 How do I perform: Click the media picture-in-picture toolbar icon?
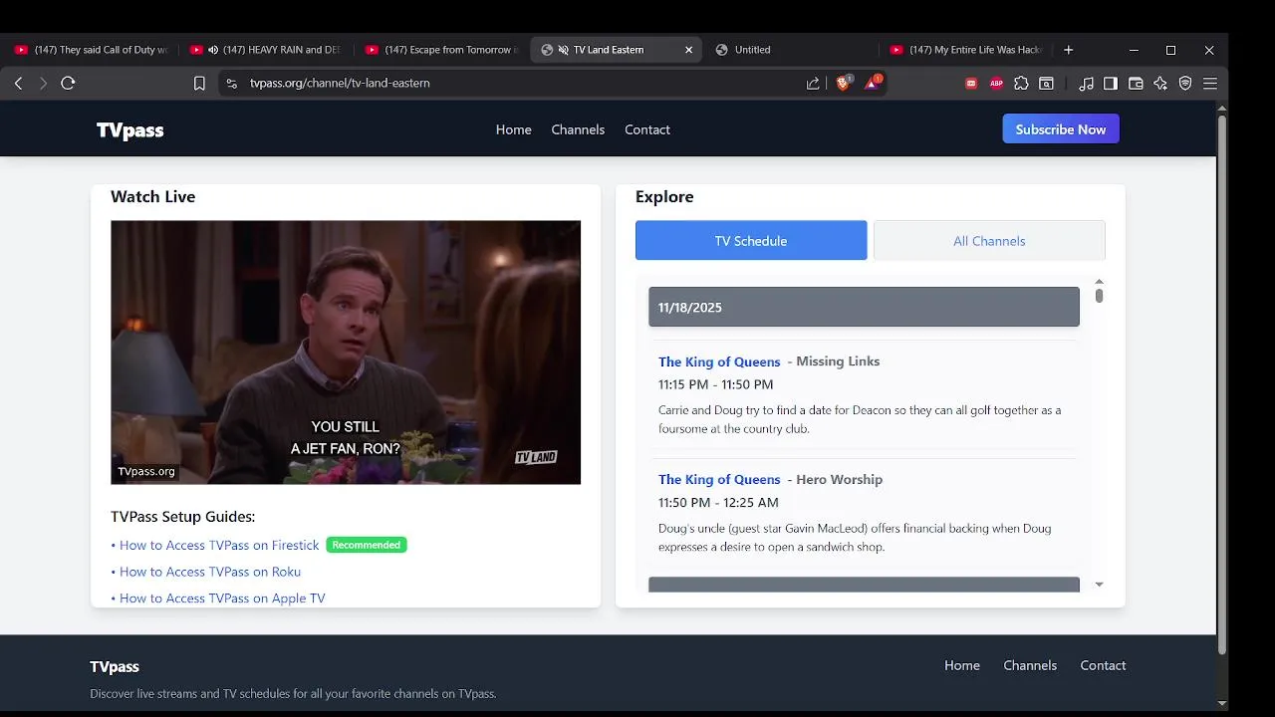pos(1046,84)
